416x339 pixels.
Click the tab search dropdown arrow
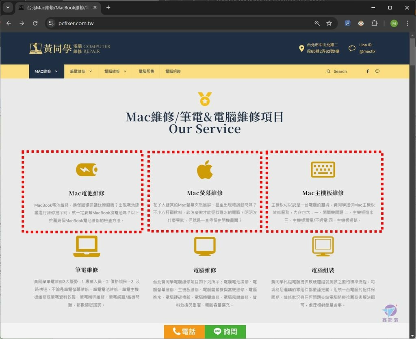pos(8,7)
